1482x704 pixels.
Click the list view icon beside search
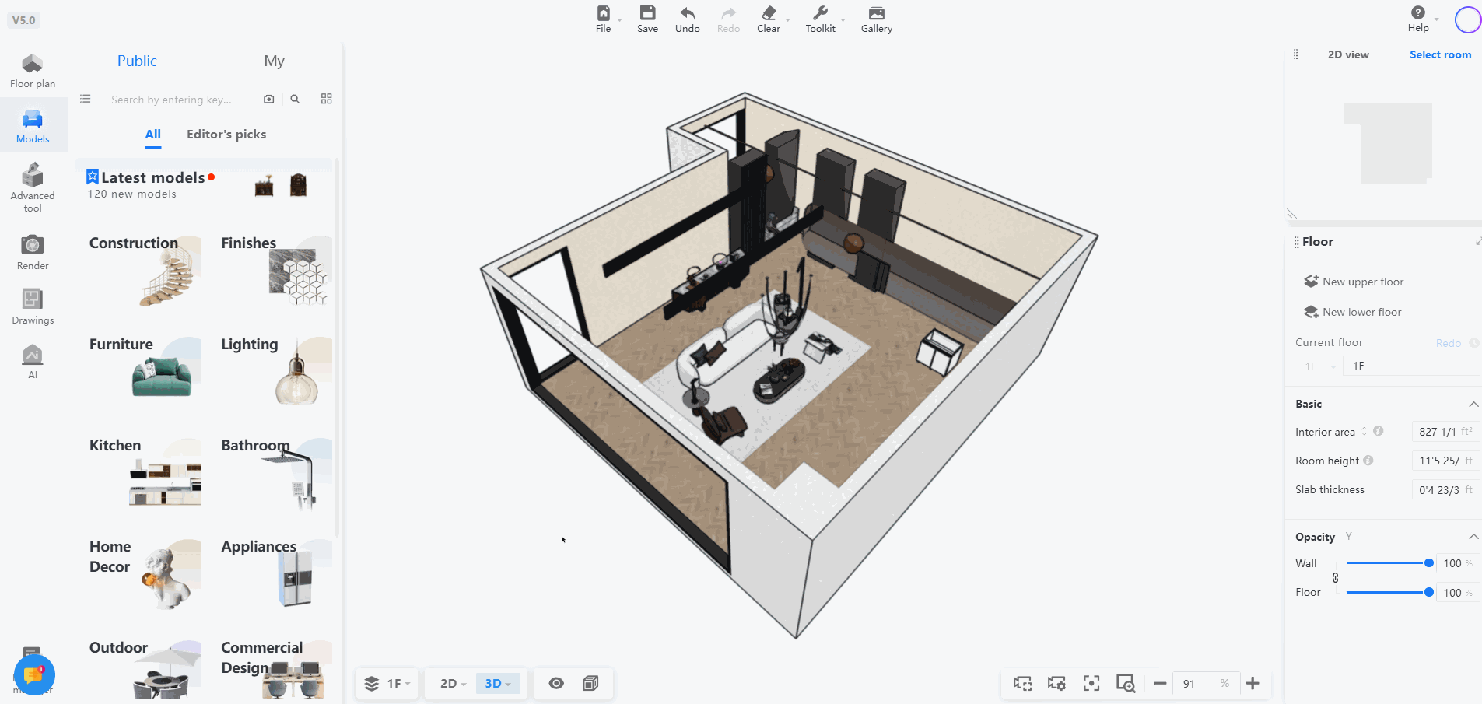pyautogui.click(x=86, y=99)
